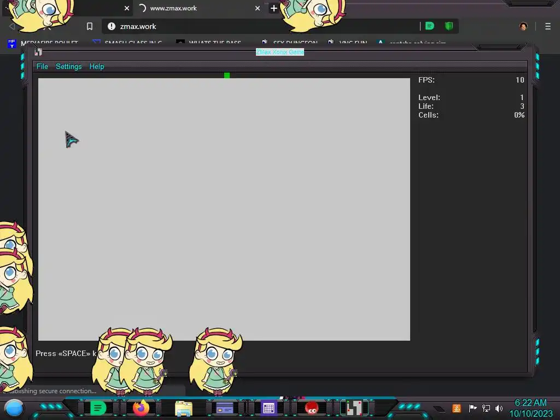
Task: Click the Cells 0% value
Action: pos(520,115)
